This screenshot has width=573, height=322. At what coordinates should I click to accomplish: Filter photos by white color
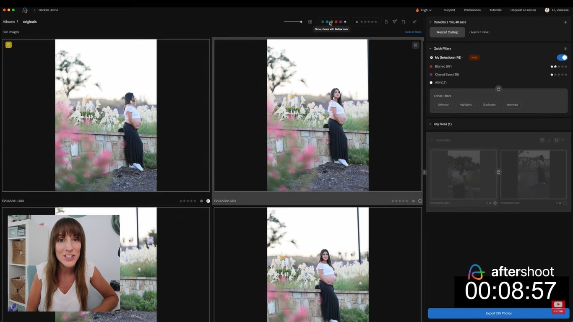(345, 22)
